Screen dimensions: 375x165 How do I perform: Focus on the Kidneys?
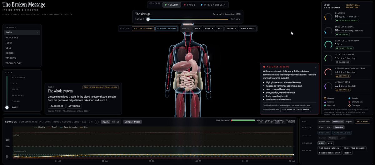232,29
